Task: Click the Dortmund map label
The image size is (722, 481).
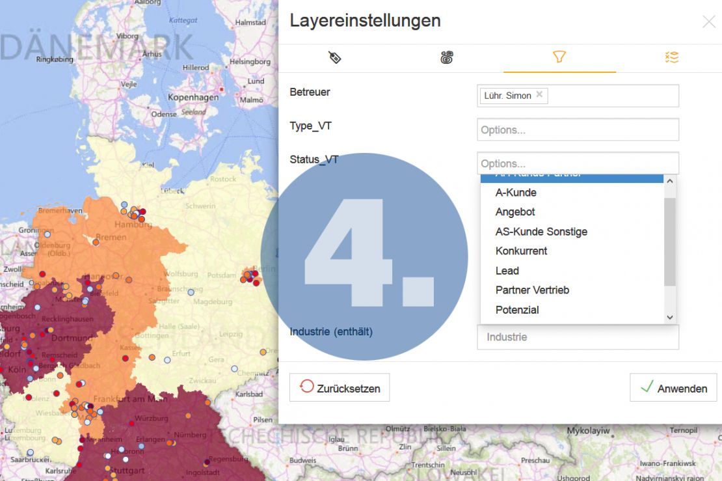Action: [x=72, y=338]
